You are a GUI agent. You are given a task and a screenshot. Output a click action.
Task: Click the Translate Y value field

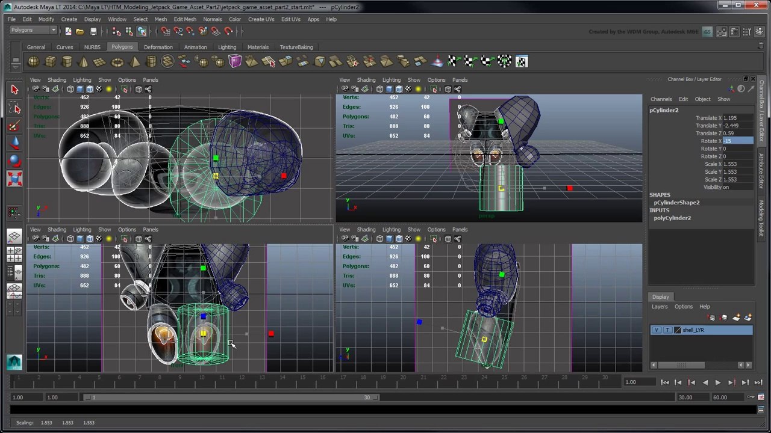pos(738,126)
